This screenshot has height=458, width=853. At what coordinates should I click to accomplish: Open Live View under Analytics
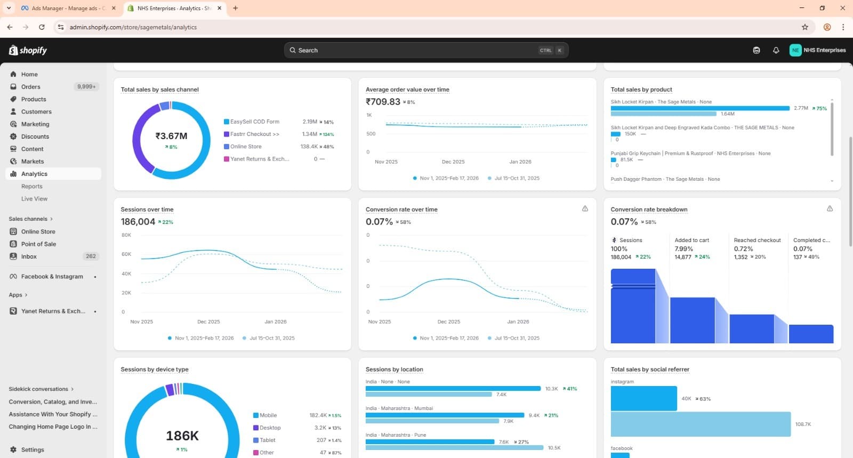34,198
